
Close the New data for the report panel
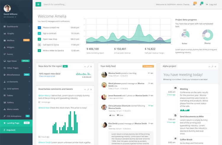coord(91,66)
